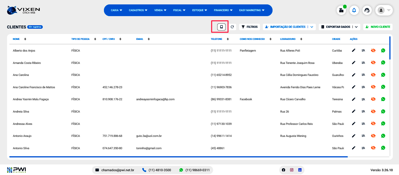
Task: Open the Filtros button
Action: (x=249, y=27)
